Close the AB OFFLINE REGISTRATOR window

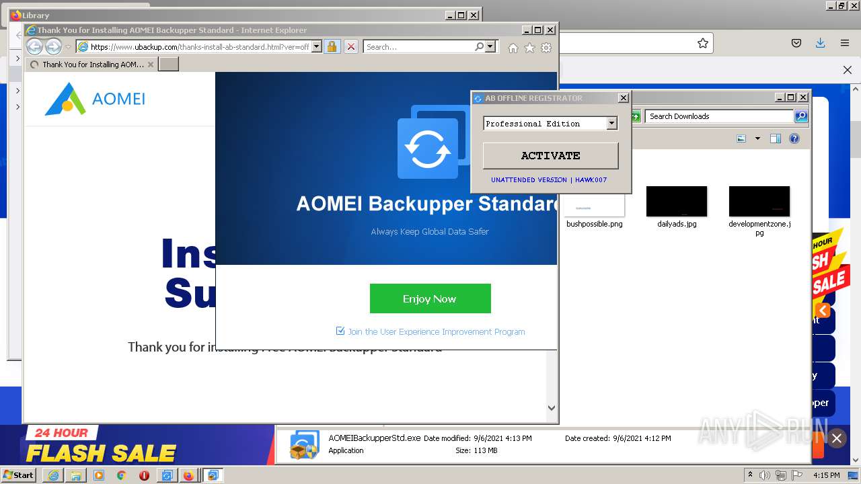(x=624, y=98)
